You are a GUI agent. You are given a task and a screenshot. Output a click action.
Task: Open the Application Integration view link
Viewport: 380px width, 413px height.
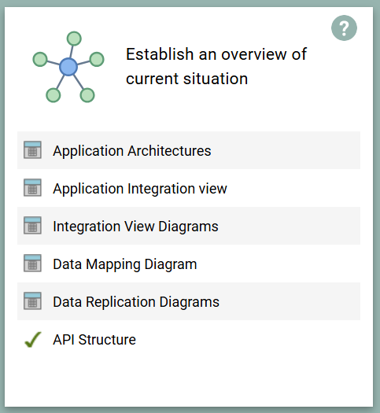tap(140, 189)
